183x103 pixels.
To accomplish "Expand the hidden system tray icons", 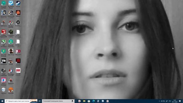I will [x=159, y=101].
